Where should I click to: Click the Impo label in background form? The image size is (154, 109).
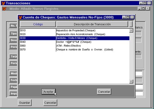13,93
